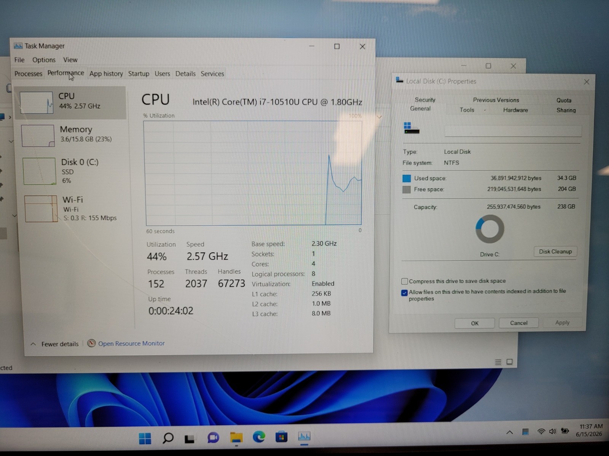
Task: Open the Quota tab in Properties
Action: click(564, 100)
